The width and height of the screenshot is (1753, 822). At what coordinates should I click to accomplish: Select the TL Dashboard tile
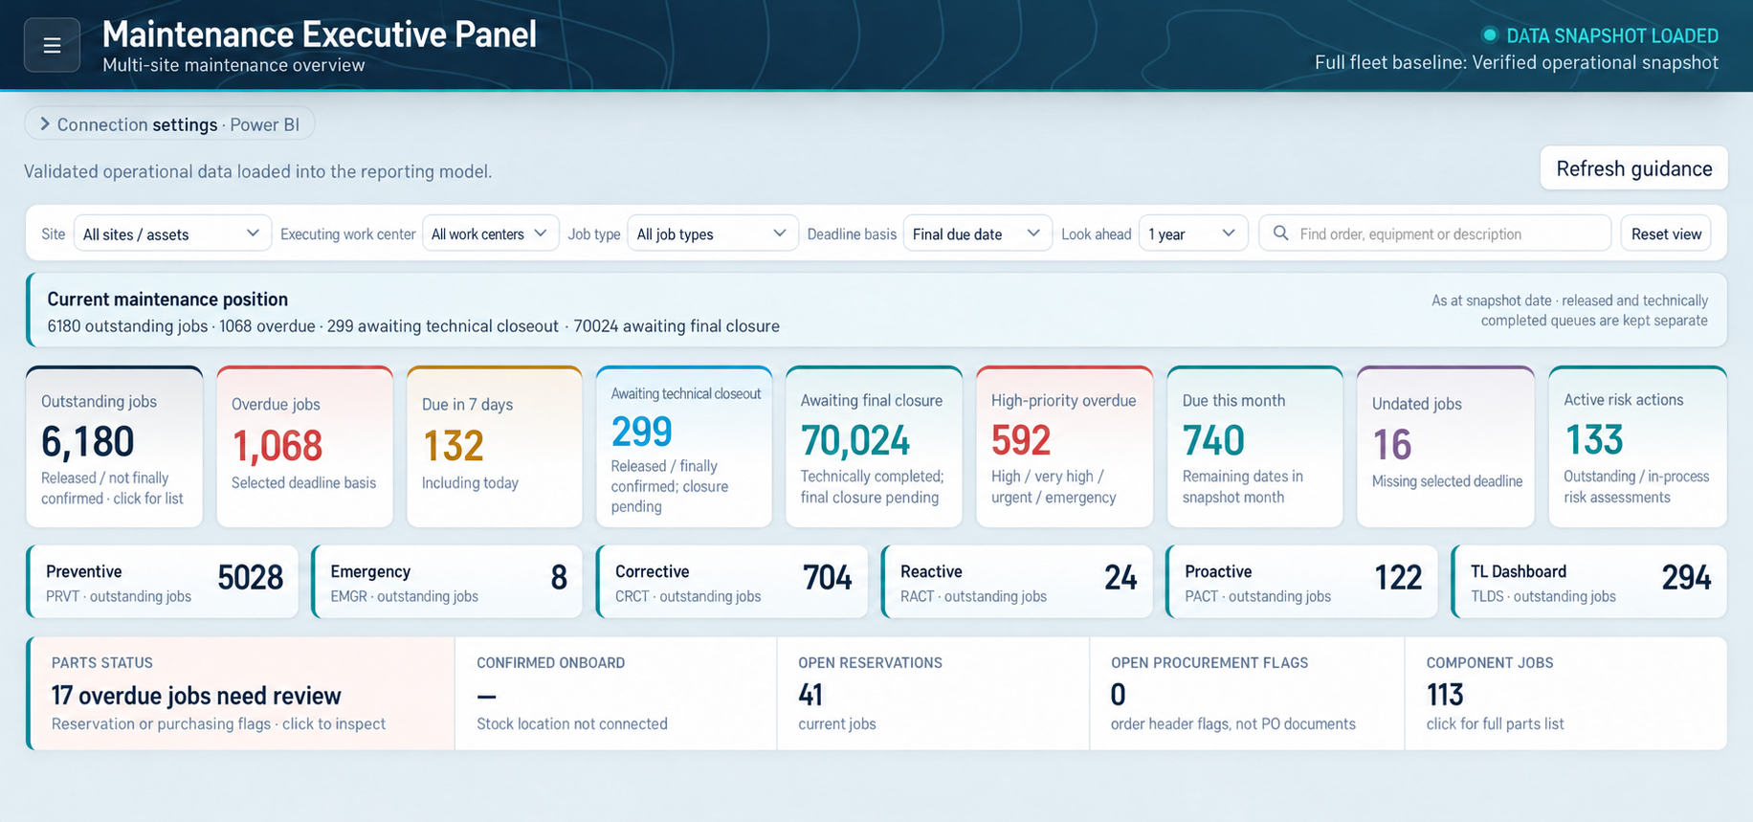tap(1588, 582)
